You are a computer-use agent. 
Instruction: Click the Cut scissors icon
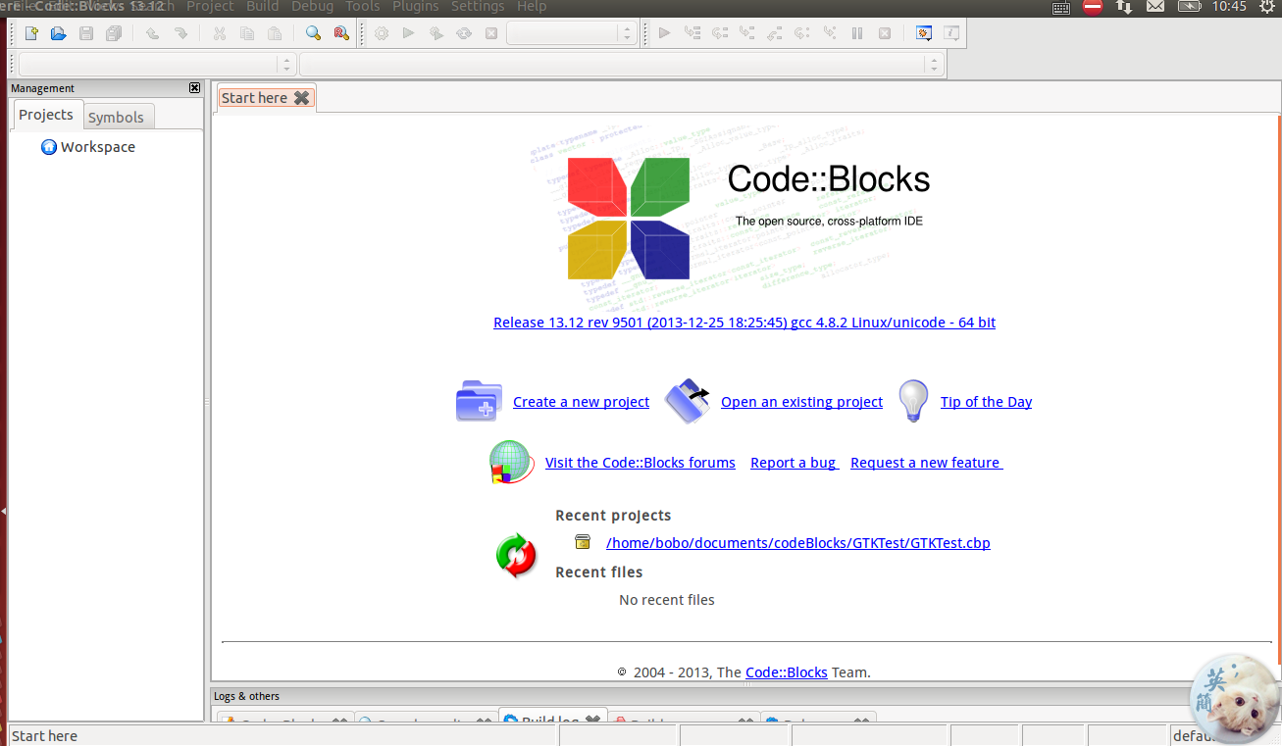pyautogui.click(x=219, y=33)
